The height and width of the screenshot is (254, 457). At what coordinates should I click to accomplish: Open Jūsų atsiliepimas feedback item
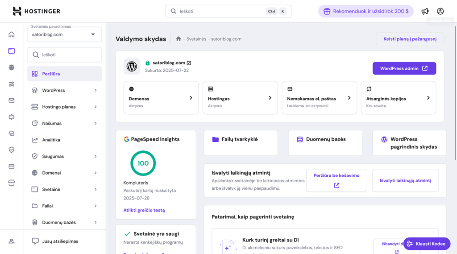[x=64, y=241]
